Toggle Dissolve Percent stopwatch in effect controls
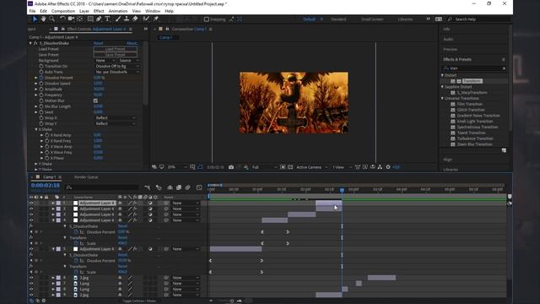The width and height of the screenshot is (540, 304). tap(41, 78)
